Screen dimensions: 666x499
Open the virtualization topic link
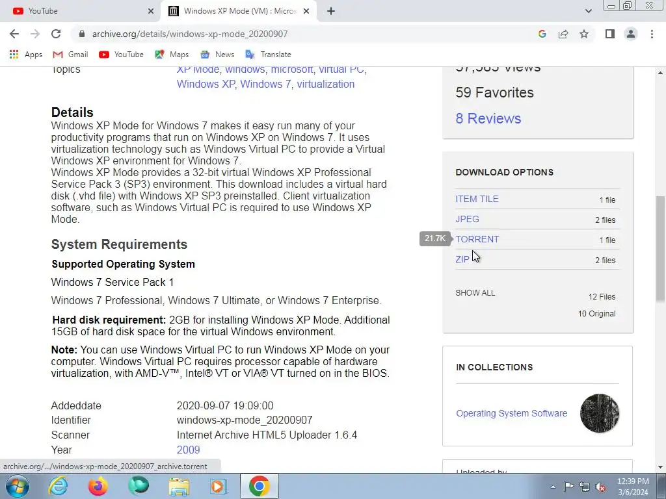point(326,84)
